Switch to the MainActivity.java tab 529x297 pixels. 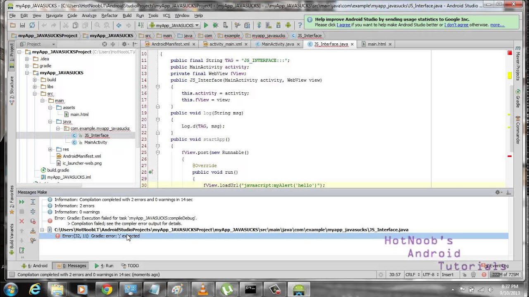[277, 44]
